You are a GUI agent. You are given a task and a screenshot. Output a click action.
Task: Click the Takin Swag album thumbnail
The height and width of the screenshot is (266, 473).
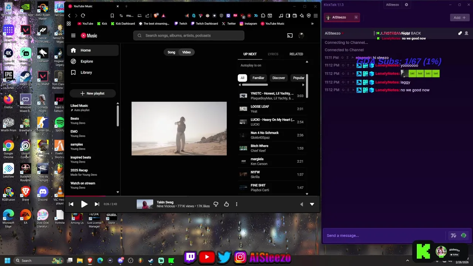tap(145, 204)
